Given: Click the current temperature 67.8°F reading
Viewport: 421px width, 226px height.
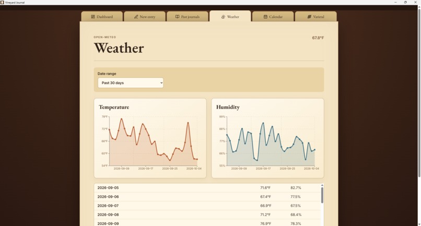Looking at the screenshot, I should click(318, 38).
